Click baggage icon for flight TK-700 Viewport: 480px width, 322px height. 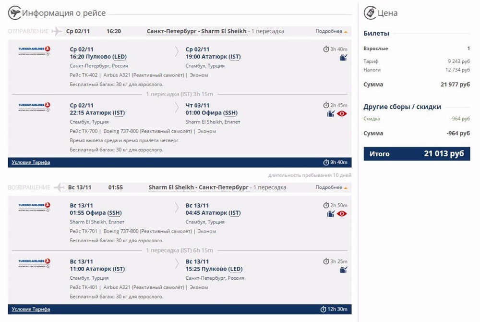point(331,114)
